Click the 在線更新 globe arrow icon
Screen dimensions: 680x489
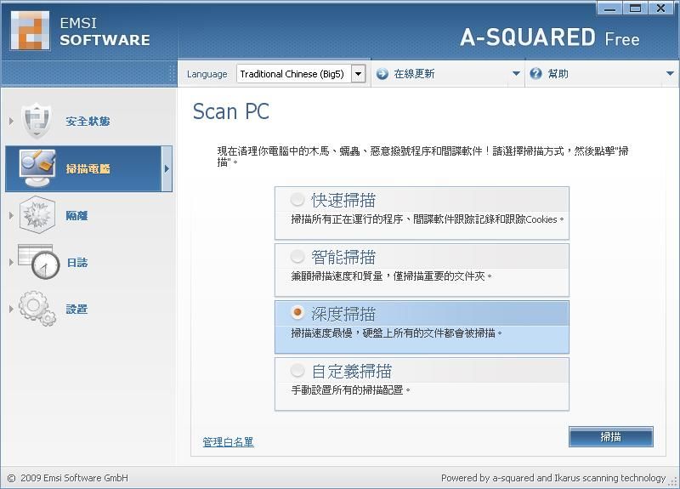click(x=381, y=74)
